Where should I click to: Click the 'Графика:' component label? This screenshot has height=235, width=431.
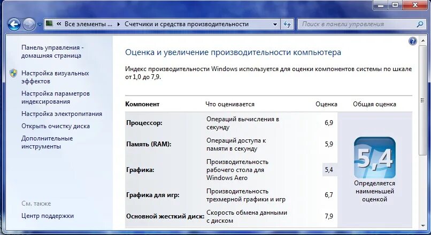[x=140, y=170]
